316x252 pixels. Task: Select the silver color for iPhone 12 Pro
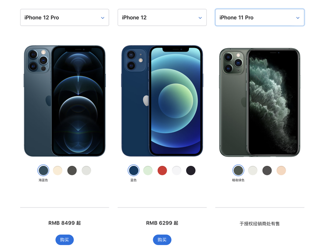point(86,171)
